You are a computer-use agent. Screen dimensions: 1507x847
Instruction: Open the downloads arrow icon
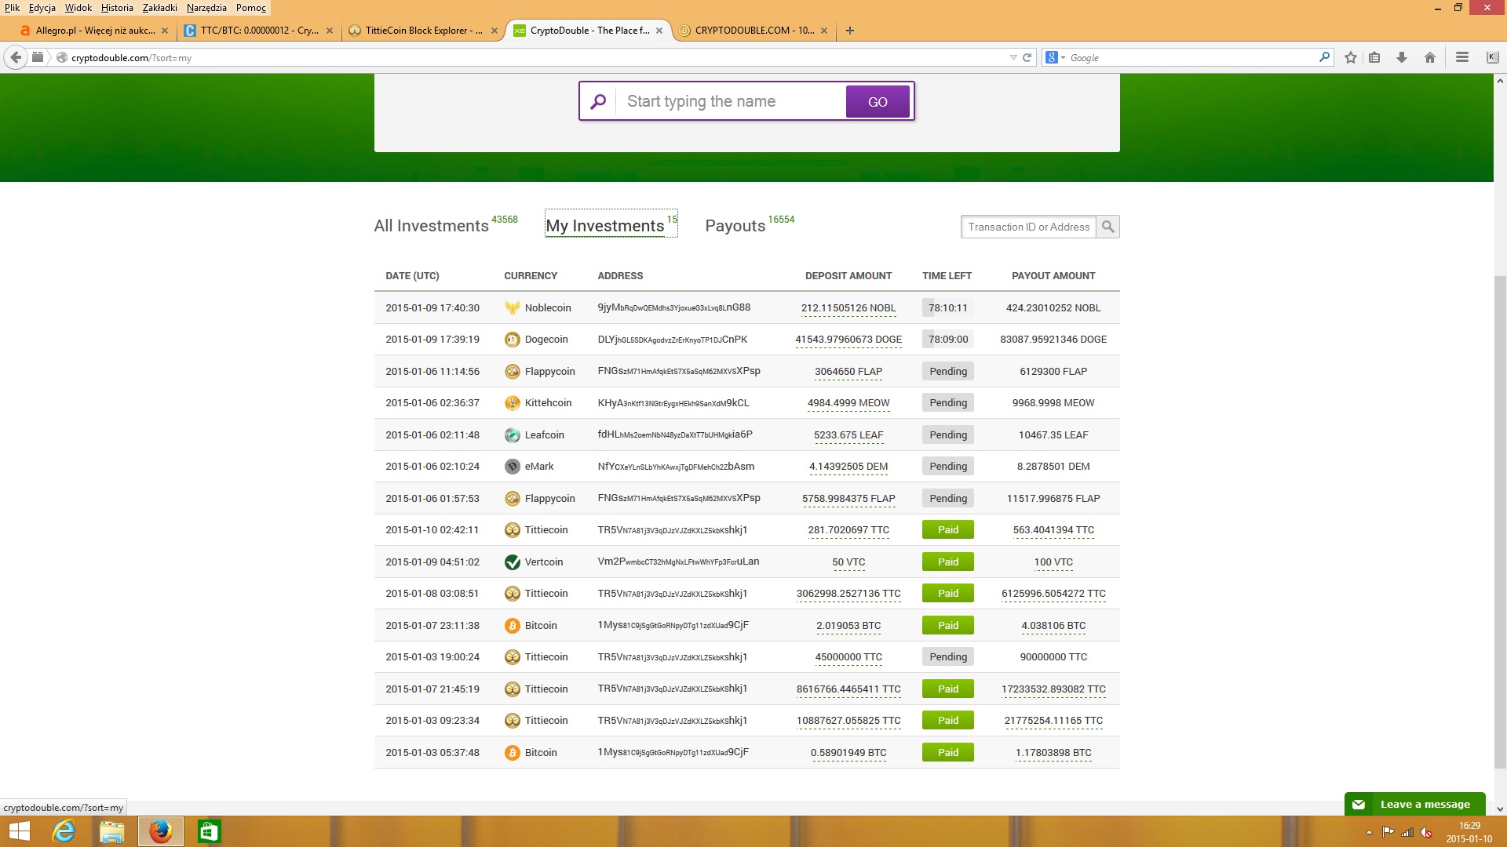[x=1402, y=57]
